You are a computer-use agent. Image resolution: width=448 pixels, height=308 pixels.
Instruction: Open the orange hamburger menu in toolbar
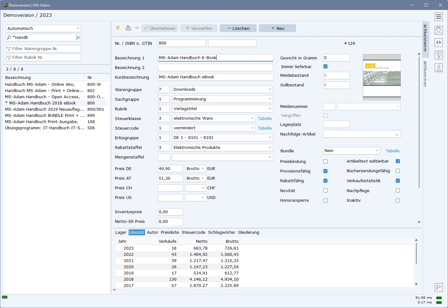click(x=118, y=28)
